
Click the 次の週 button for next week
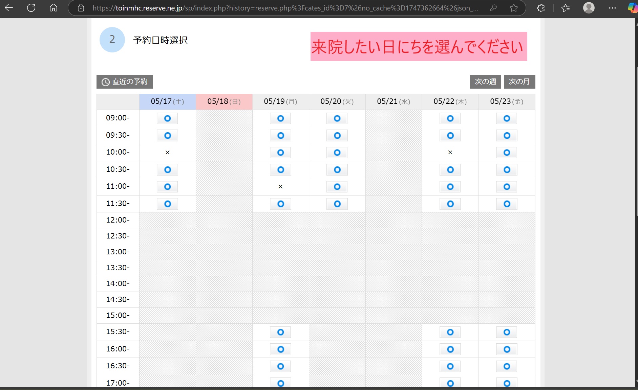(x=485, y=82)
